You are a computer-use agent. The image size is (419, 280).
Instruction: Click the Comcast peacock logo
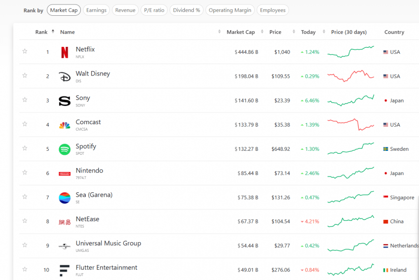65,125
